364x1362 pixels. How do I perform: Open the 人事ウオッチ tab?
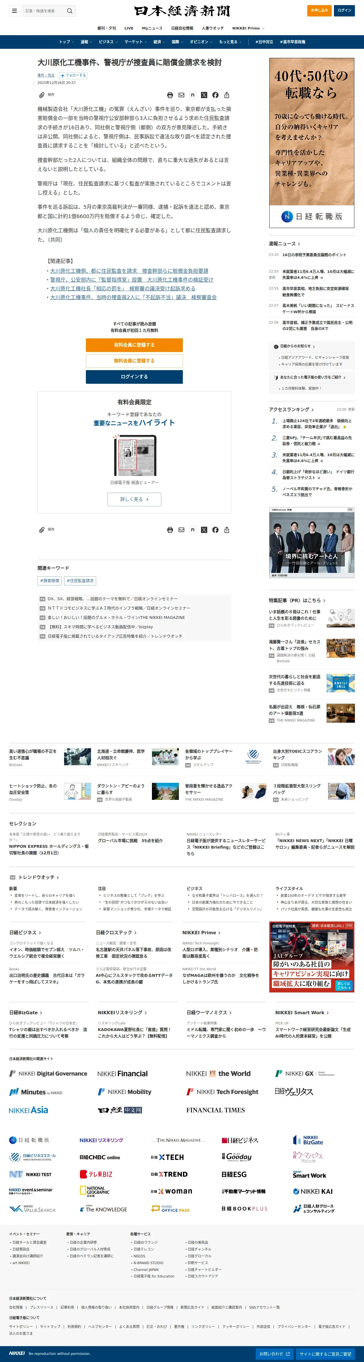[212, 28]
